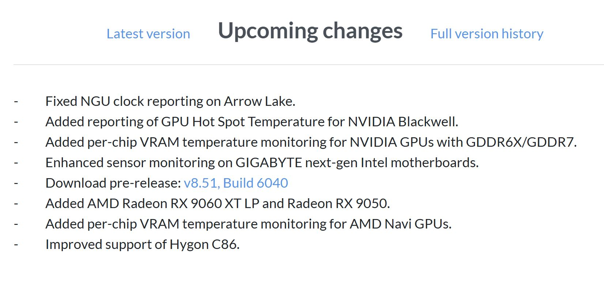This screenshot has height=284, width=604.
Task: Click the GPU Hot Spot Temperature entry
Action: click(x=252, y=122)
